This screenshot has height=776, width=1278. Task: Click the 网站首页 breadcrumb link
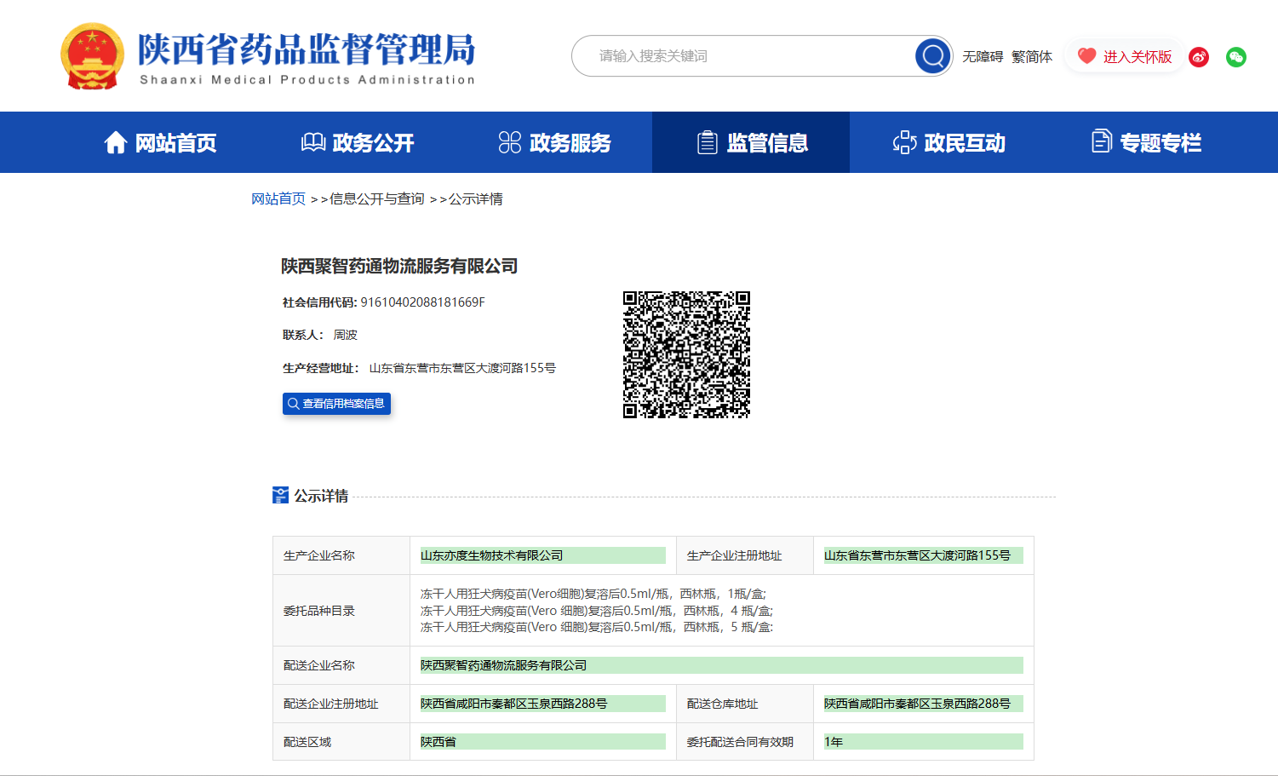(278, 198)
